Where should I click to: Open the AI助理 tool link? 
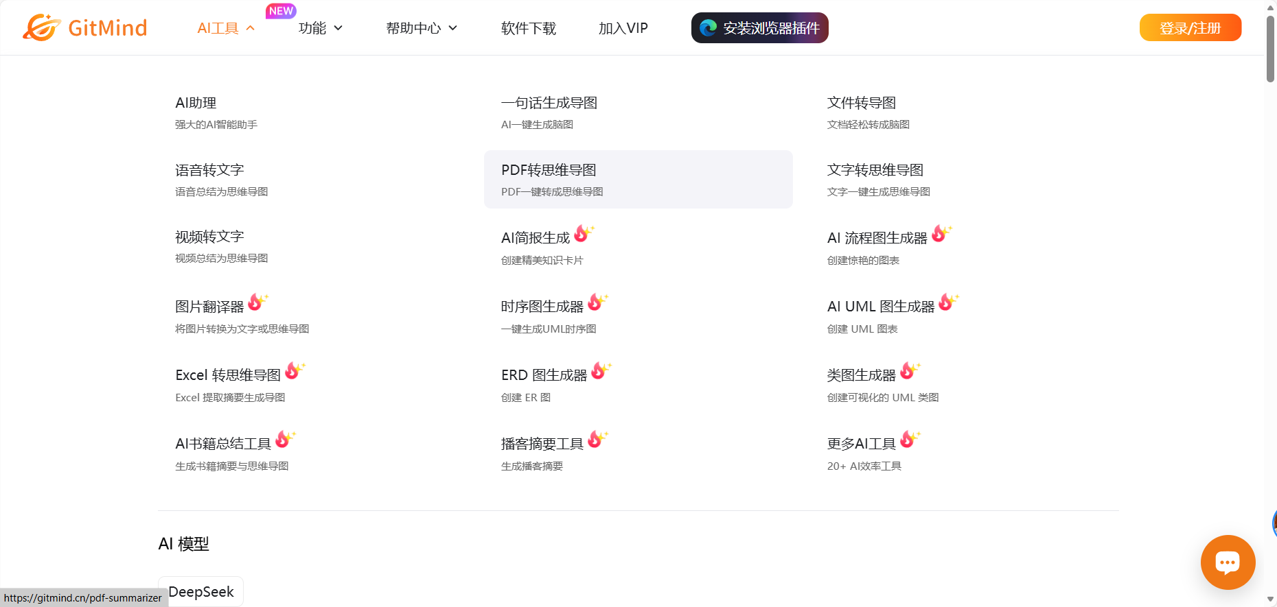click(x=196, y=103)
